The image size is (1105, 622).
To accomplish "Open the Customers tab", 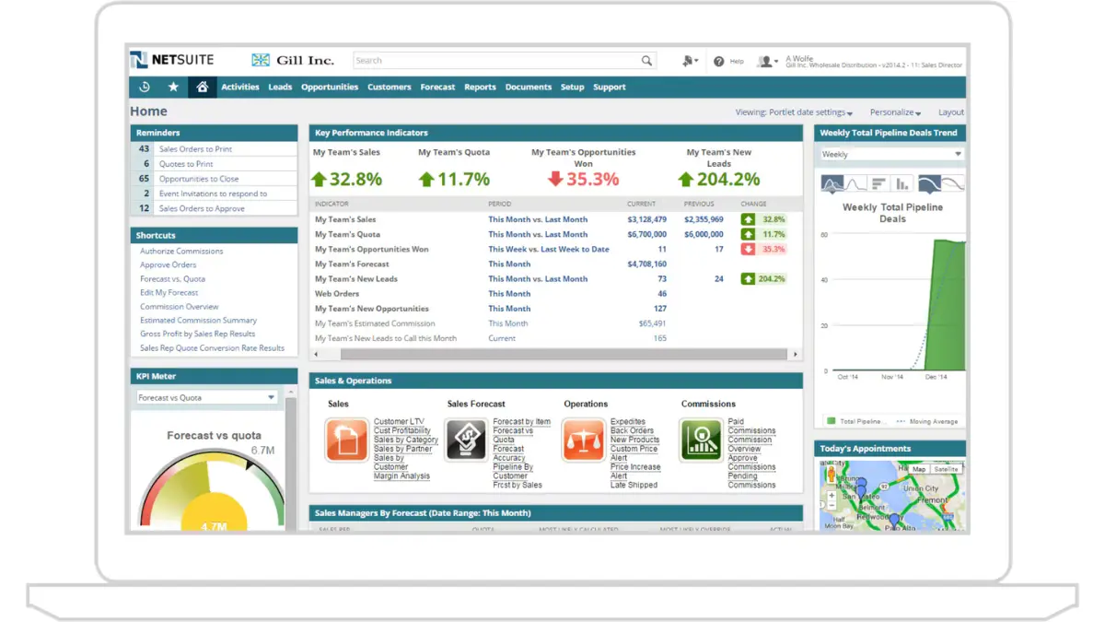I will [x=389, y=87].
